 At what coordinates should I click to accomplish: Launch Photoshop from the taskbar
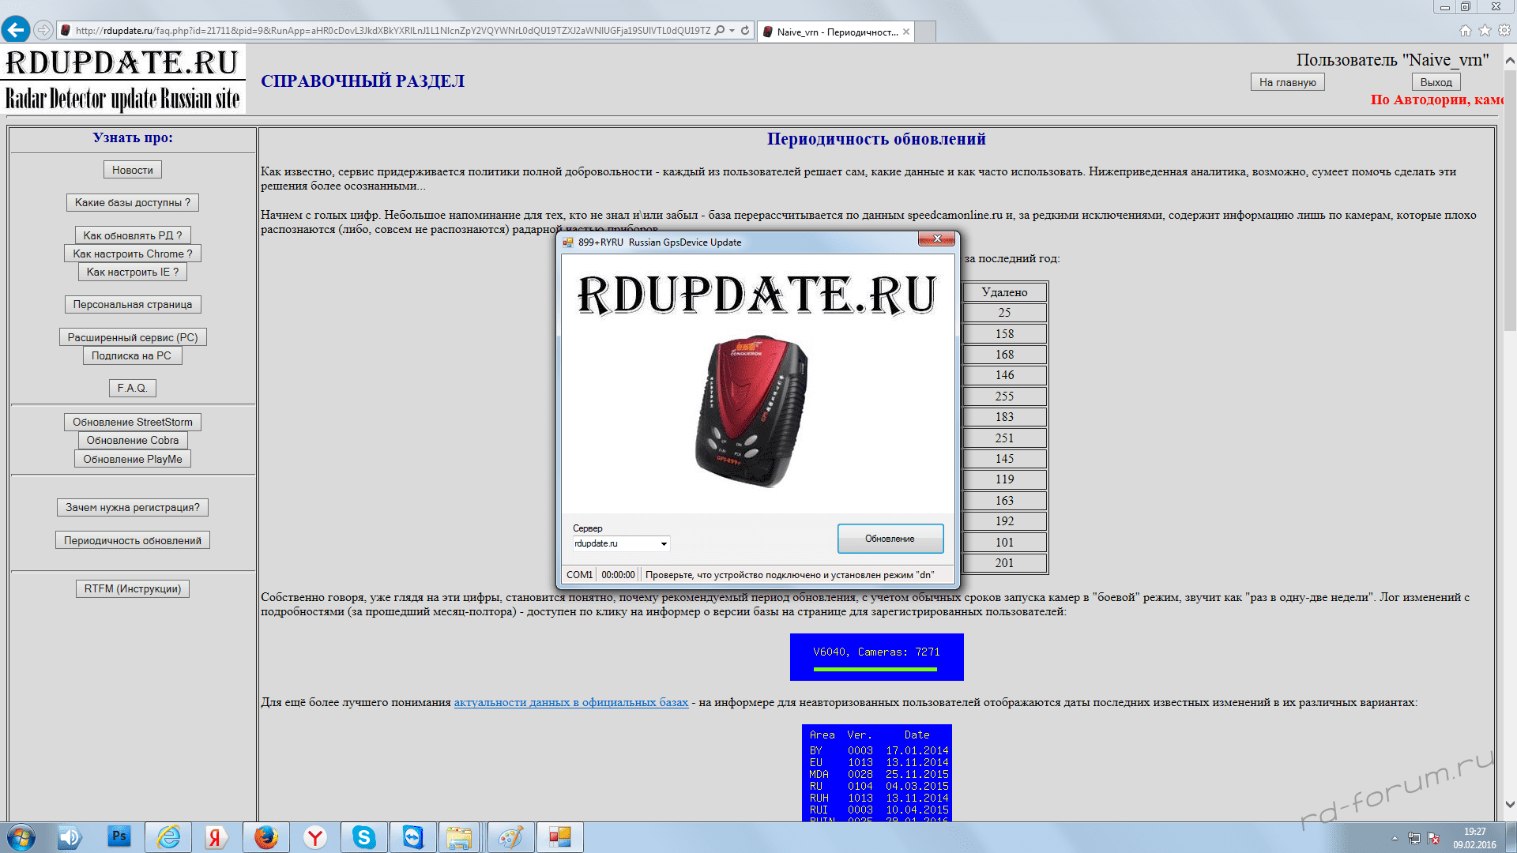(x=119, y=836)
